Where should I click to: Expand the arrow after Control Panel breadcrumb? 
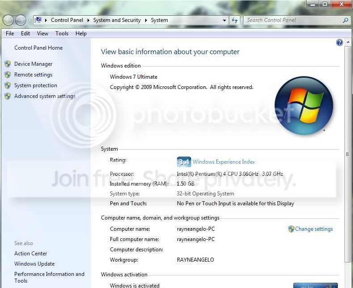[88, 20]
